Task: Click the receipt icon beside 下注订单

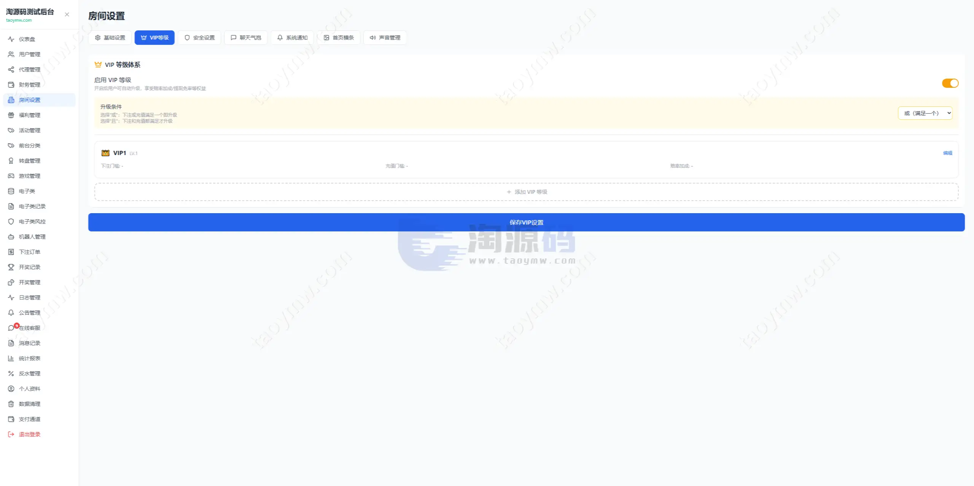Action: [11, 252]
